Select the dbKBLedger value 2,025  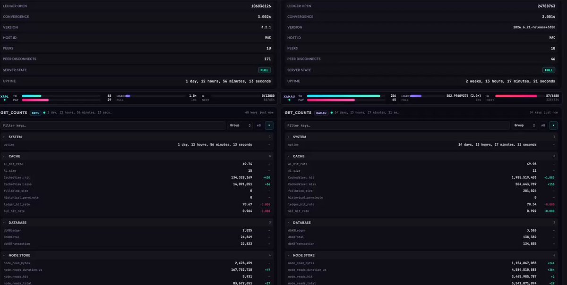coord(247,230)
